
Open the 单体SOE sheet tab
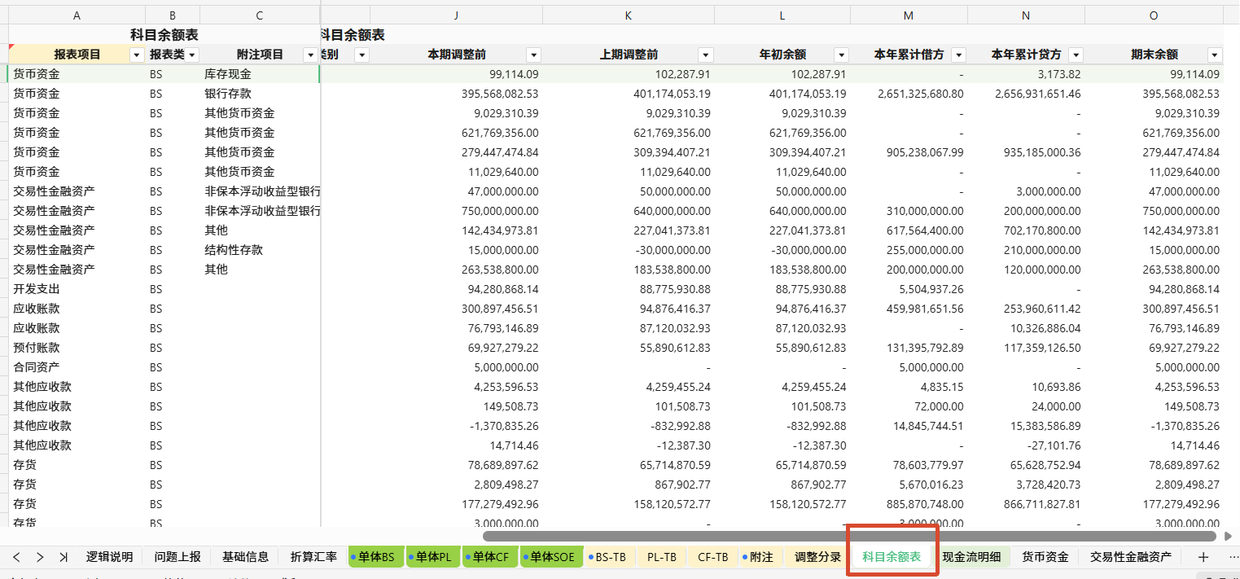pyautogui.click(x=551, y=557)
